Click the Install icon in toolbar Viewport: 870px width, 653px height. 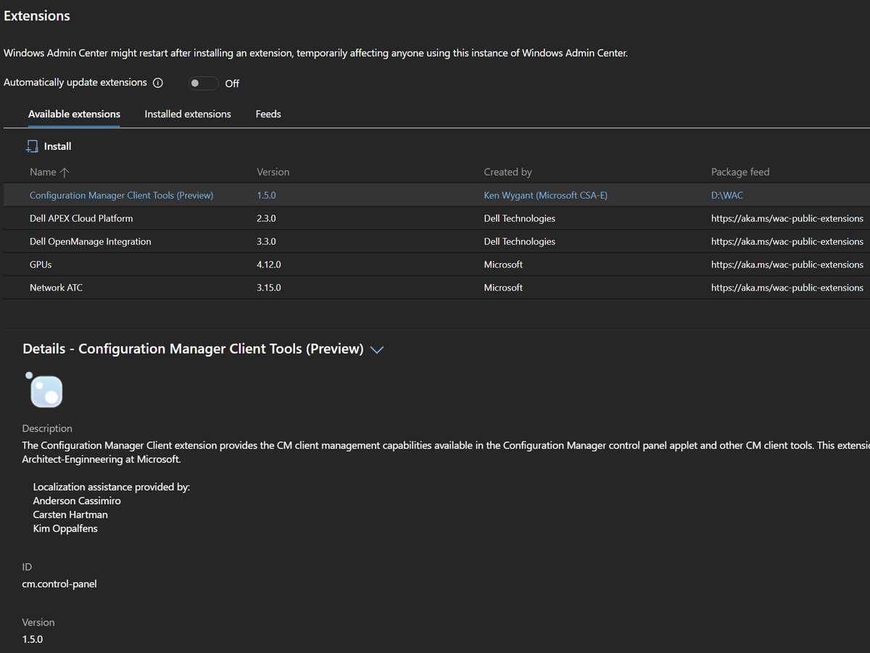[x=31, y=146]
